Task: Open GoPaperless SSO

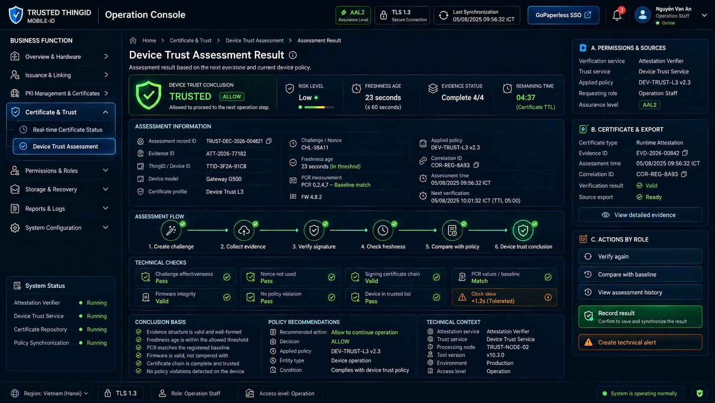Action: (563, 15)
